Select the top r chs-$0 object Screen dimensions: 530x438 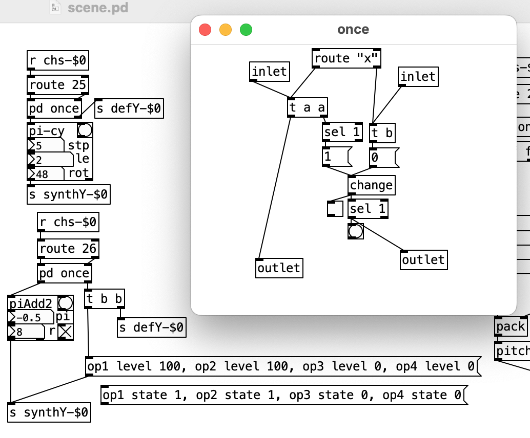[x=58, y=60]
